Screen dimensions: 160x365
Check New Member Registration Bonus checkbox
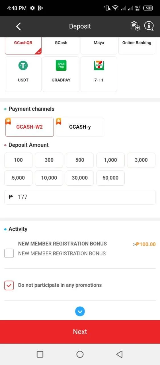[x=9, y=253]
